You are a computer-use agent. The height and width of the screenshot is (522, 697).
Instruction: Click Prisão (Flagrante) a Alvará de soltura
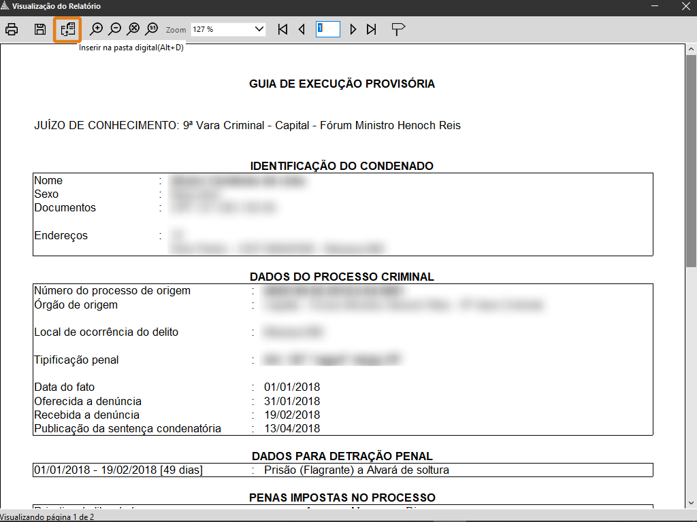357,470
